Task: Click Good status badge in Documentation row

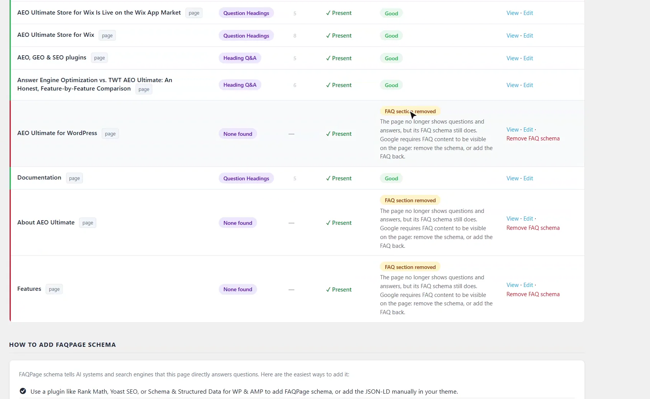Action: tap(391, 178)
